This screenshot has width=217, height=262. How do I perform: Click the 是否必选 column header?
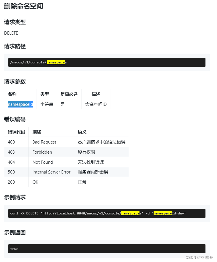(69, 94)
